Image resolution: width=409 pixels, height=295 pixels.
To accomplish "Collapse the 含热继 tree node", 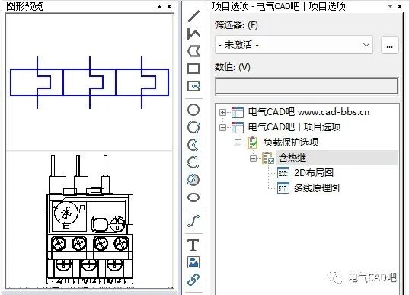I will pos(253,158).
